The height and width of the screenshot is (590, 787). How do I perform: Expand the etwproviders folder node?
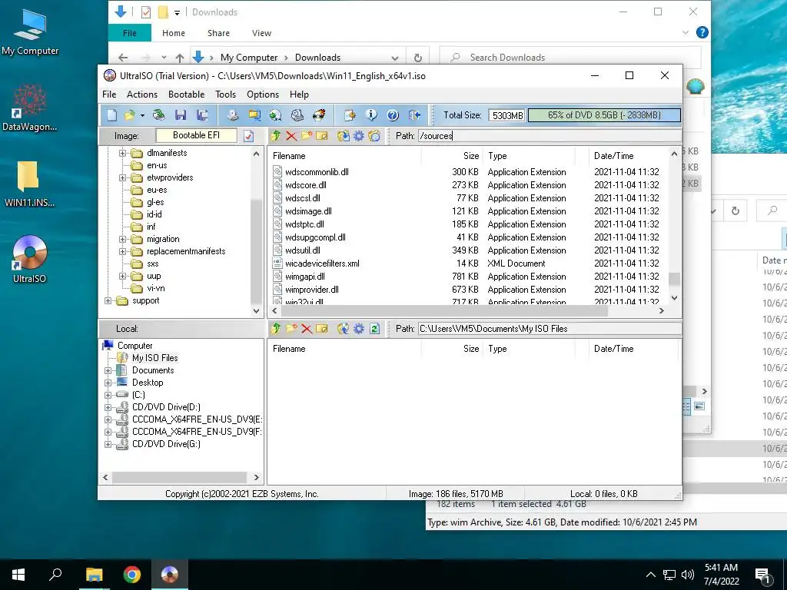tap(122, 177)
